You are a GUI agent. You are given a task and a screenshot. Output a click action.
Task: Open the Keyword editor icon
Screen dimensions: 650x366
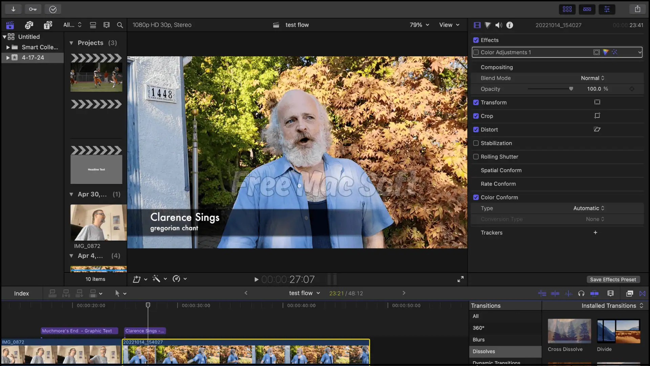point(33,9)
